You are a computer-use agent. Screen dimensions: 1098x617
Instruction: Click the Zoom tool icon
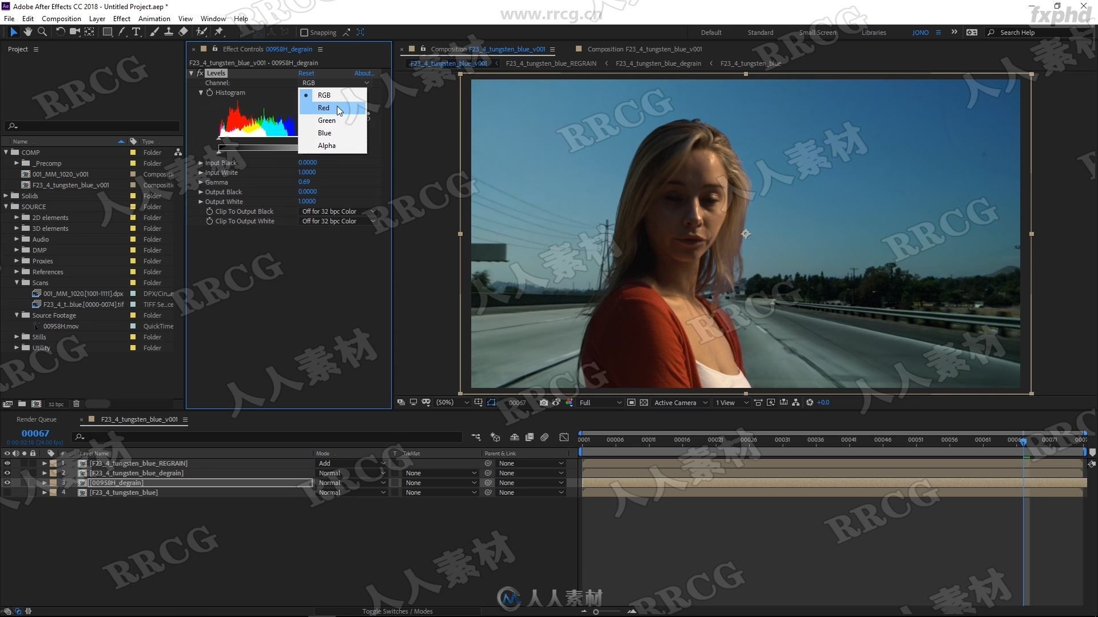pos(43,31)
